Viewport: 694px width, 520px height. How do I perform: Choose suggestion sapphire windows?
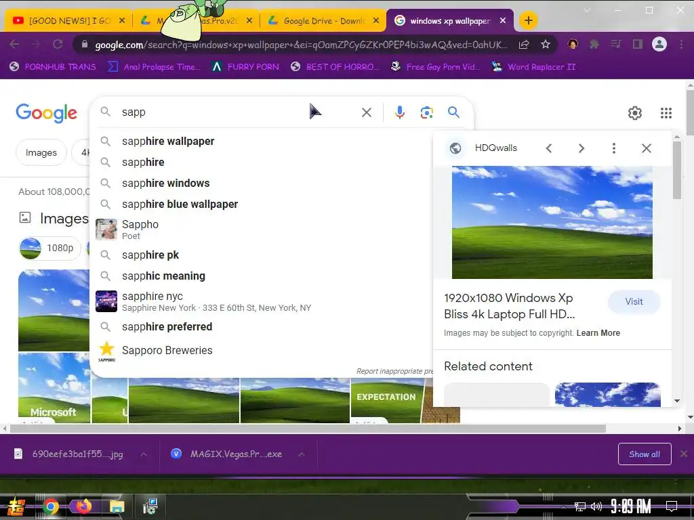(261, 183)
